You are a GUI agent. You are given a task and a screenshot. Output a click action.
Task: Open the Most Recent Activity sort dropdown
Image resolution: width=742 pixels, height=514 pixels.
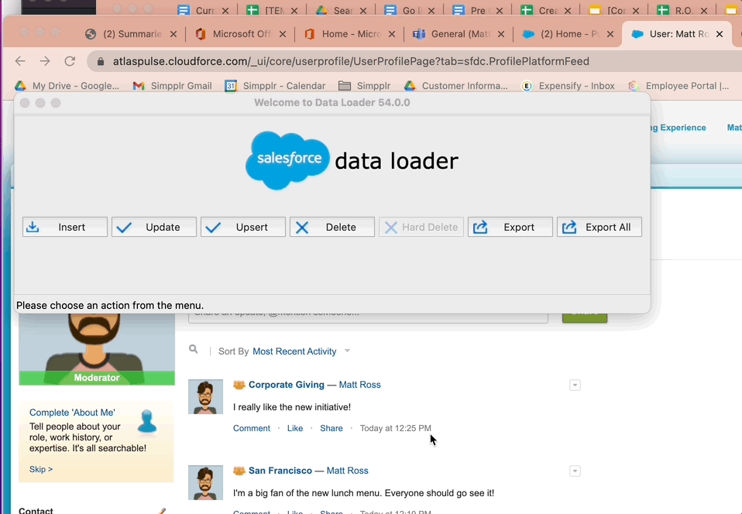click(x=294, y=351)
